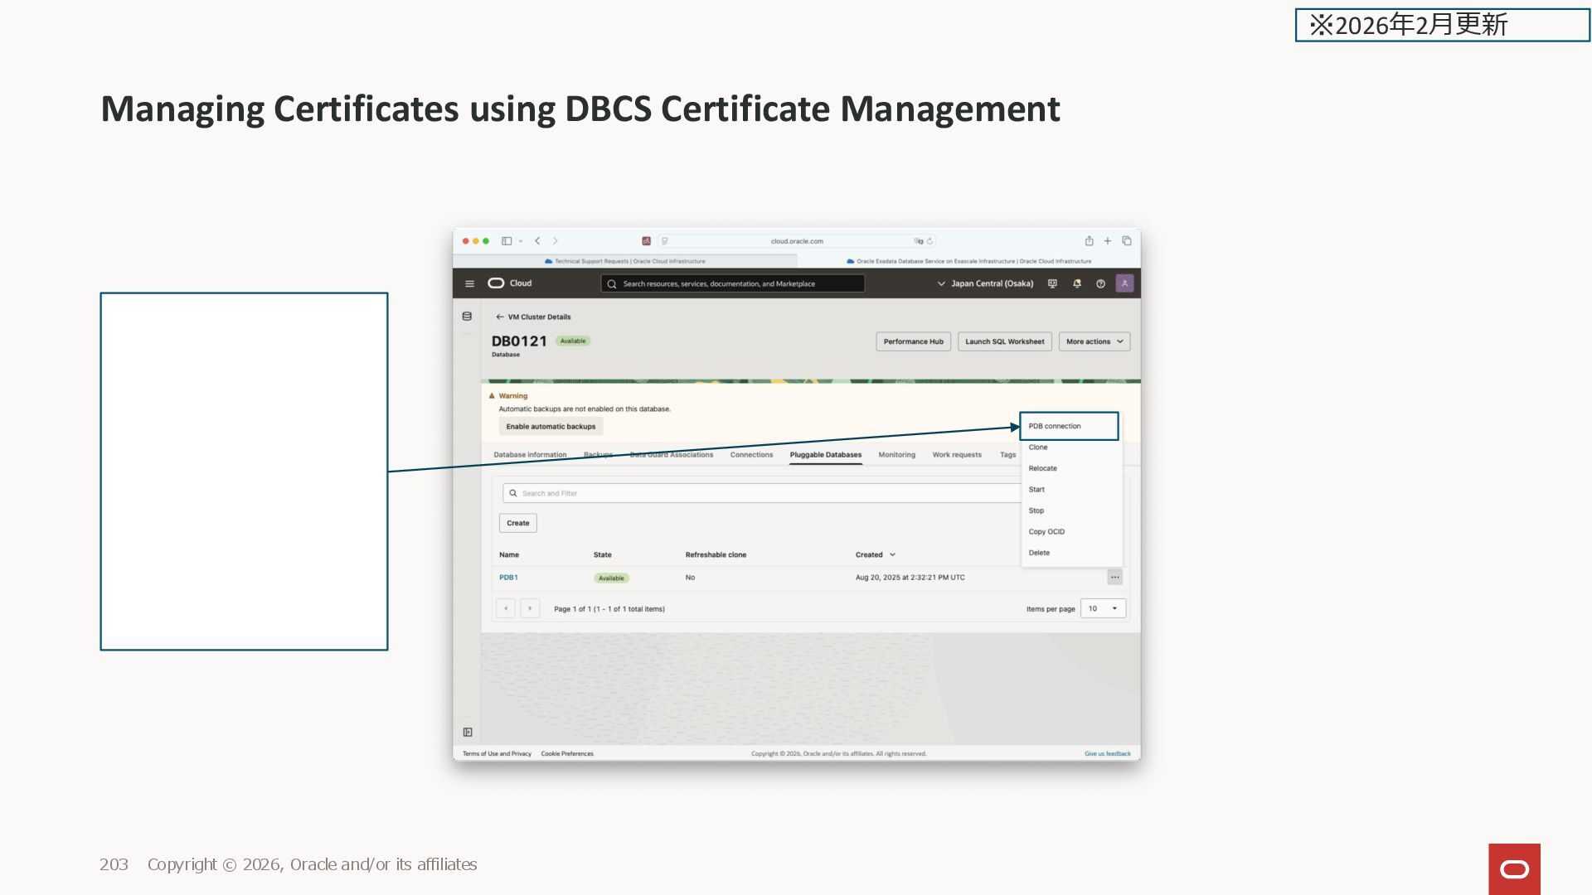The width and height of the screenshot is (1592, 895).
Task: Click the notifications bell icon
Action: [x=1076, y=284]
